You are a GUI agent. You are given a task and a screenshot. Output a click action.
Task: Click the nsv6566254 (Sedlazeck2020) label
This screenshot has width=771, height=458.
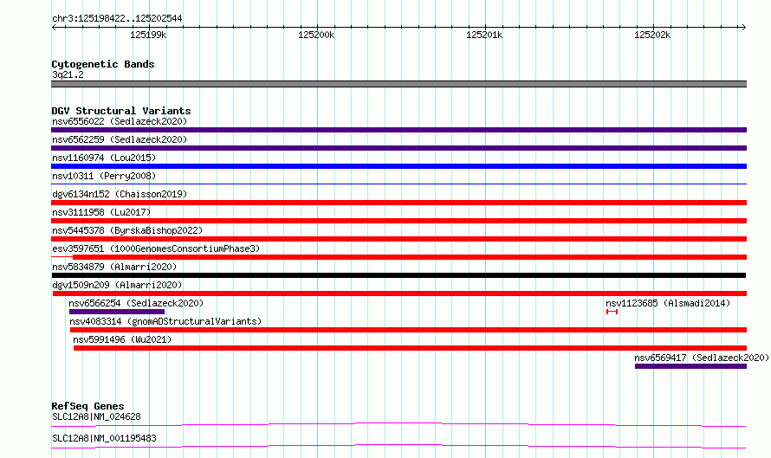coord(136,303)
